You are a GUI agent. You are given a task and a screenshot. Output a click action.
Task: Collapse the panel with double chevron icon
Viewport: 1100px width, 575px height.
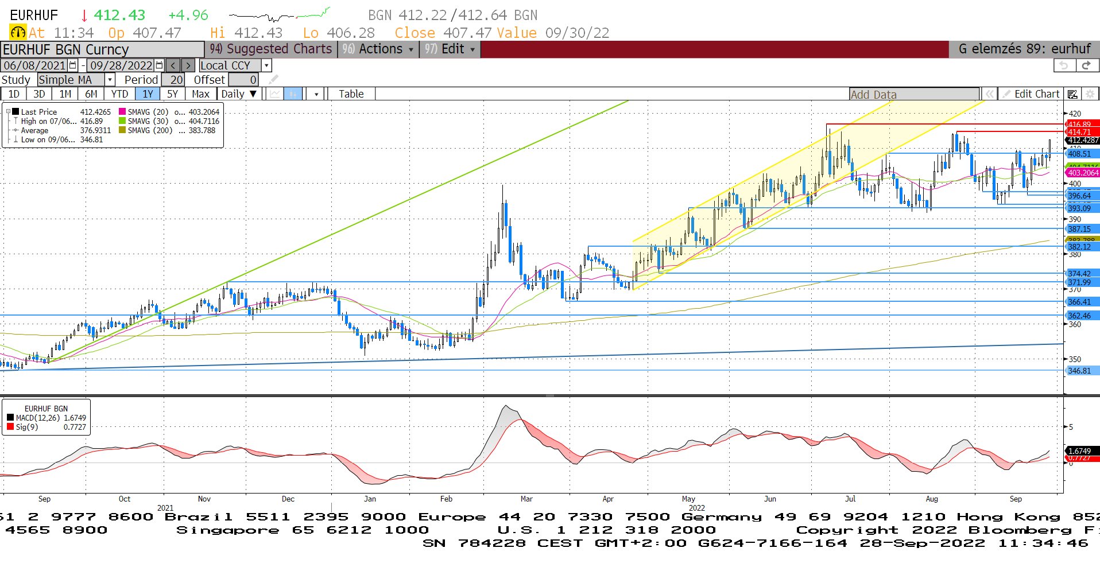pos(989,94)
